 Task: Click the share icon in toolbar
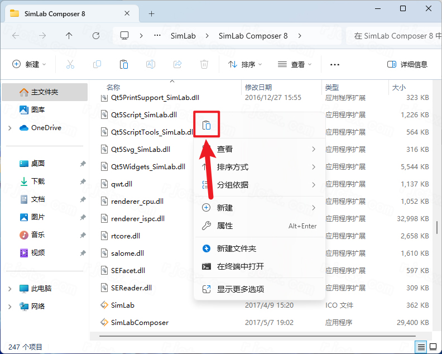pyautogui.click(x=177, y=65)
